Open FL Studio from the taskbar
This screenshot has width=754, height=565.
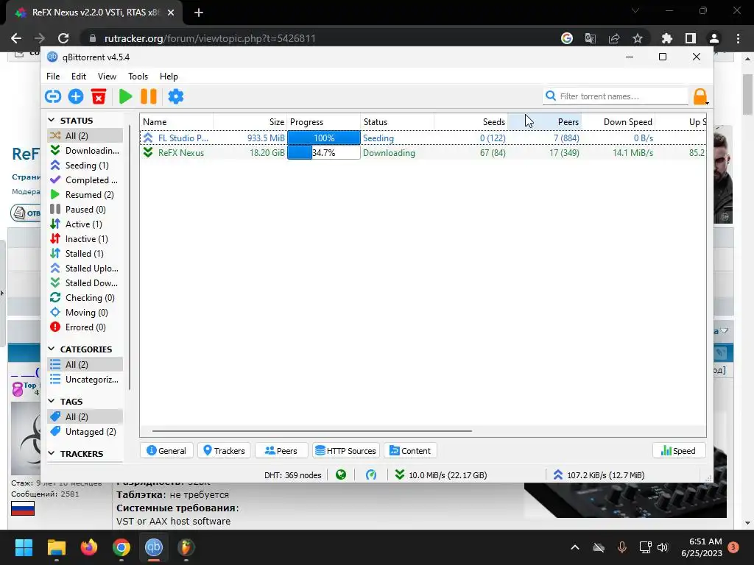(186, 547)
